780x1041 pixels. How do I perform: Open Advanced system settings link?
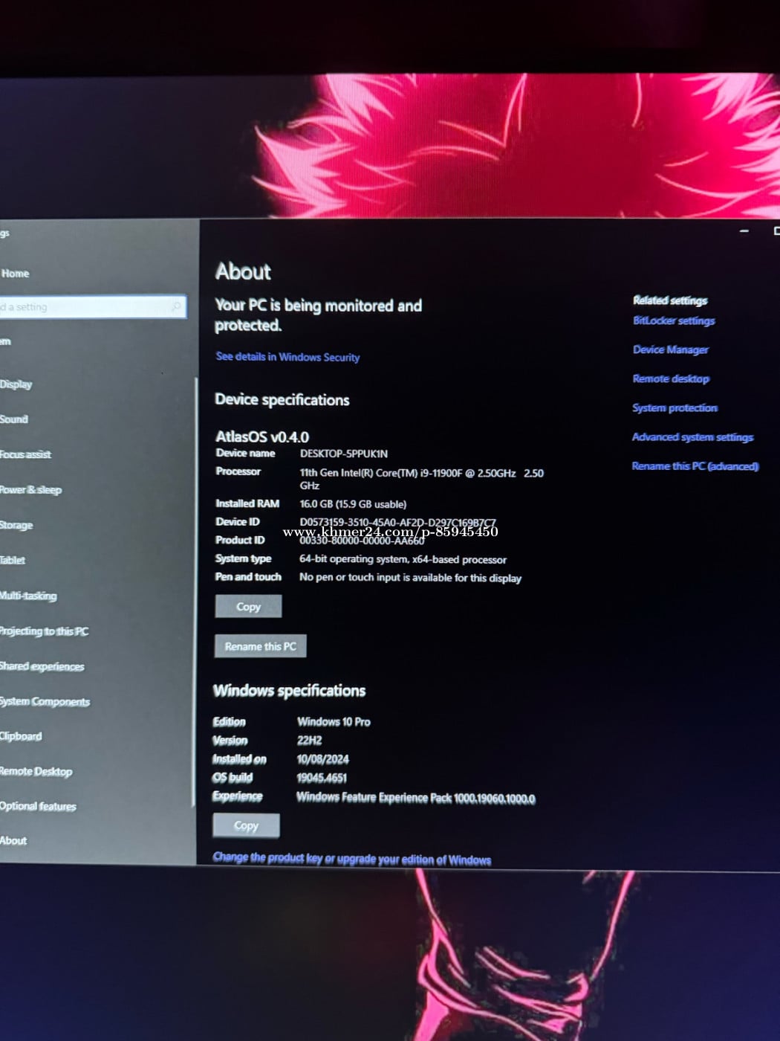point(692,437)
